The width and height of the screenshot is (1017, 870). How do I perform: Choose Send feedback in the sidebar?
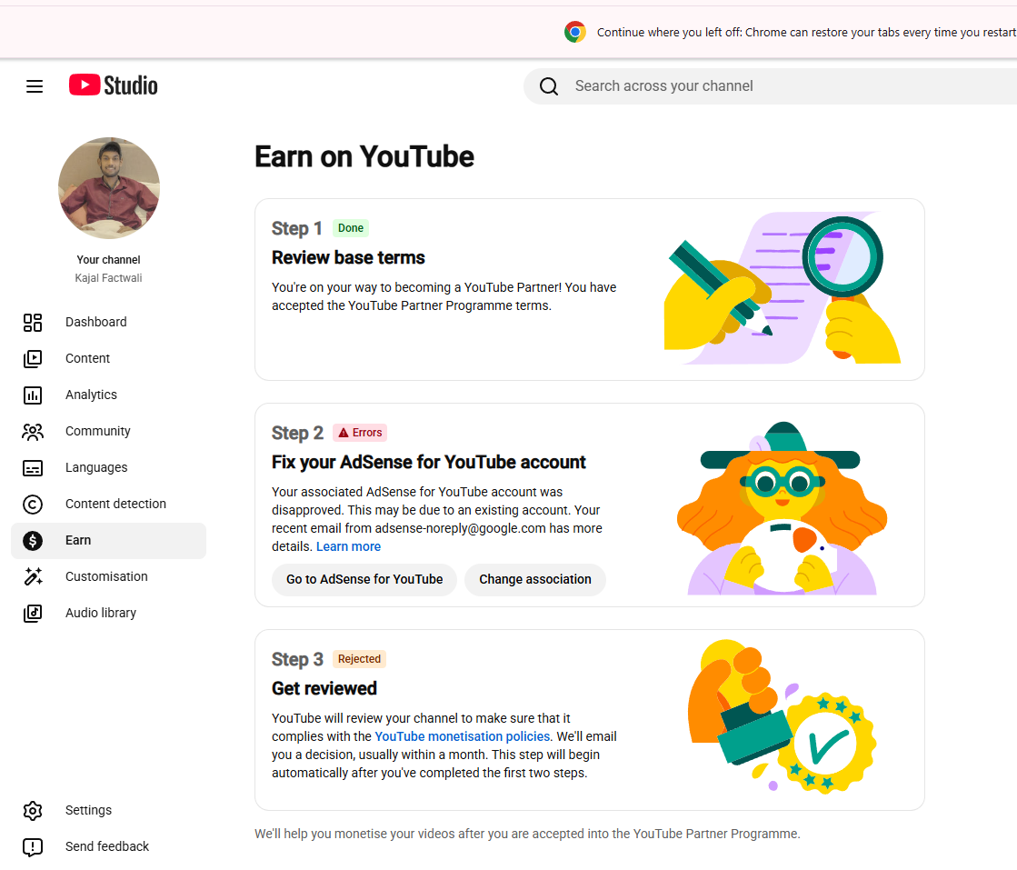point(108,846)
